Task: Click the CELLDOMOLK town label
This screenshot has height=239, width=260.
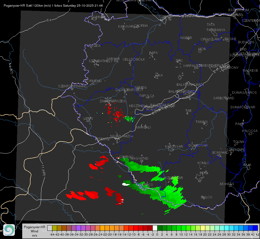Action: click(134, 59)
